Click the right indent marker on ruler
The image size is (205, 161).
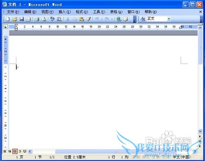point(181,28)
